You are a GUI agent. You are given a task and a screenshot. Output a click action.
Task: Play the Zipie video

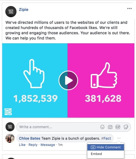pyautogui.click(x=68, y=81)
